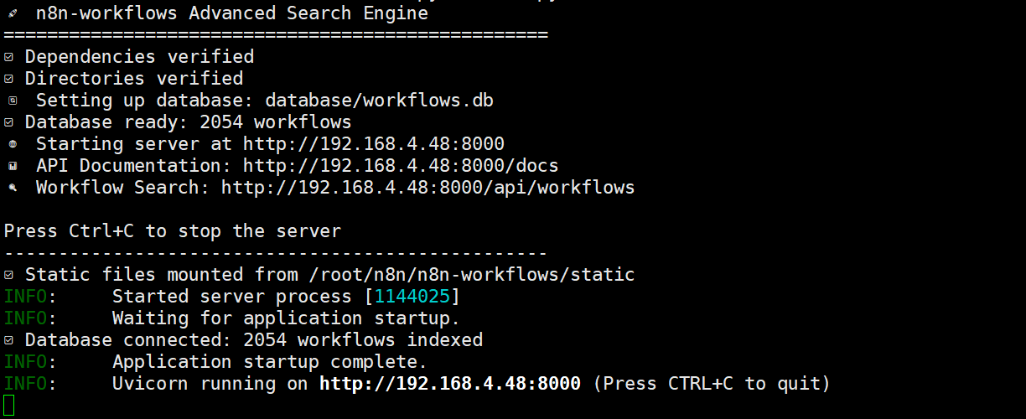
Task: Click the checkmark icon beside Dependencies verified
Action: coord(8,57)
